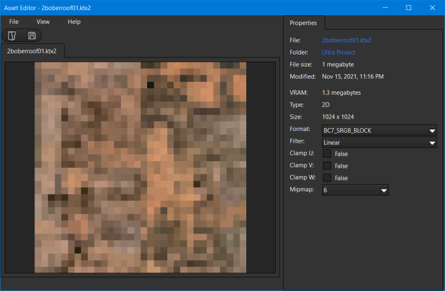
Task: Click the Nov 15, 2021, 11:16 PM date
Action: [352, 76]
